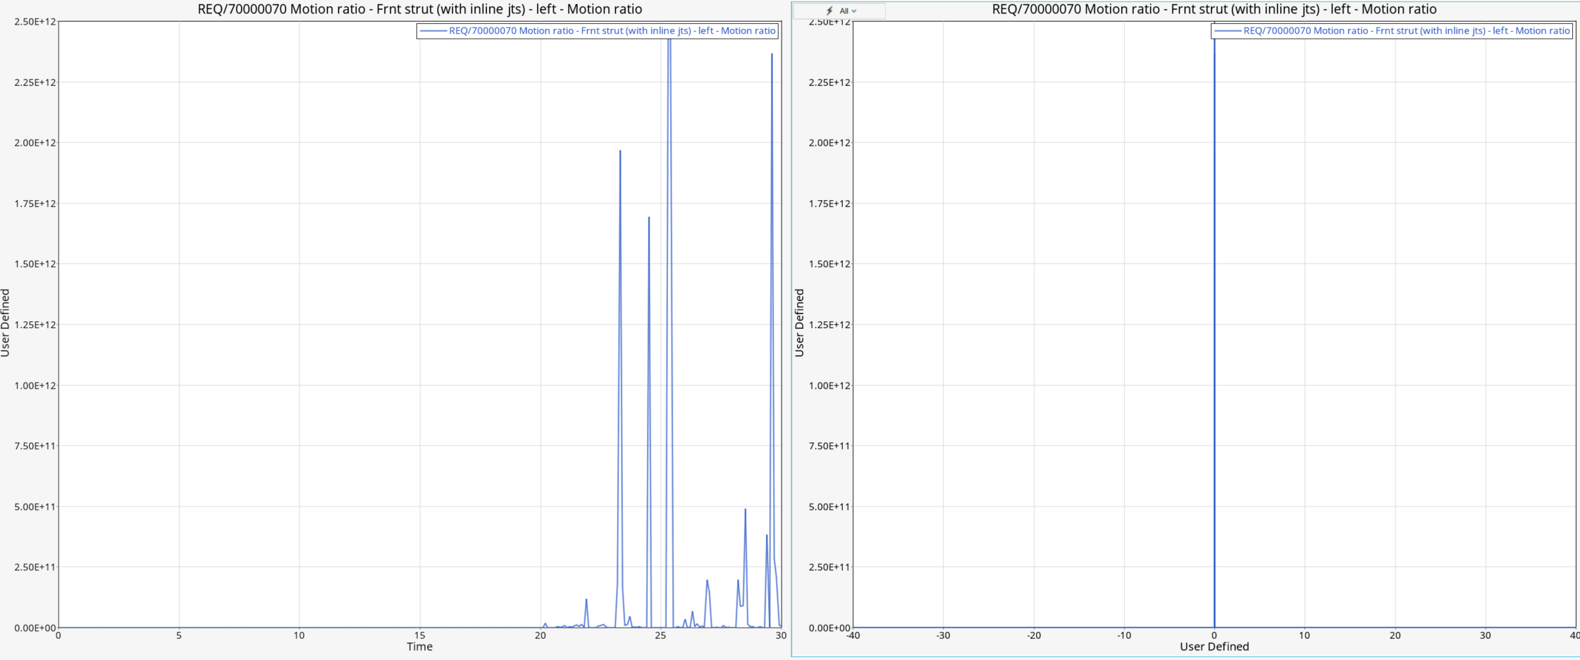Click the 2.00E+12 y-tick in the Time plot

pos(35,143)
